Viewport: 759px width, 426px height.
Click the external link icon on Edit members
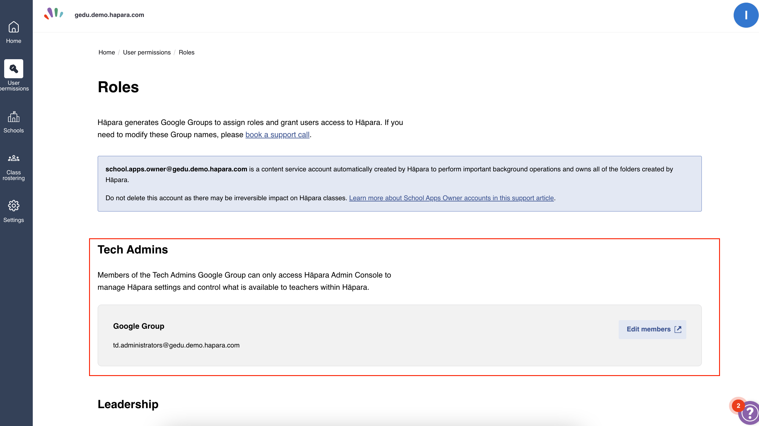[x=678, y=329]
